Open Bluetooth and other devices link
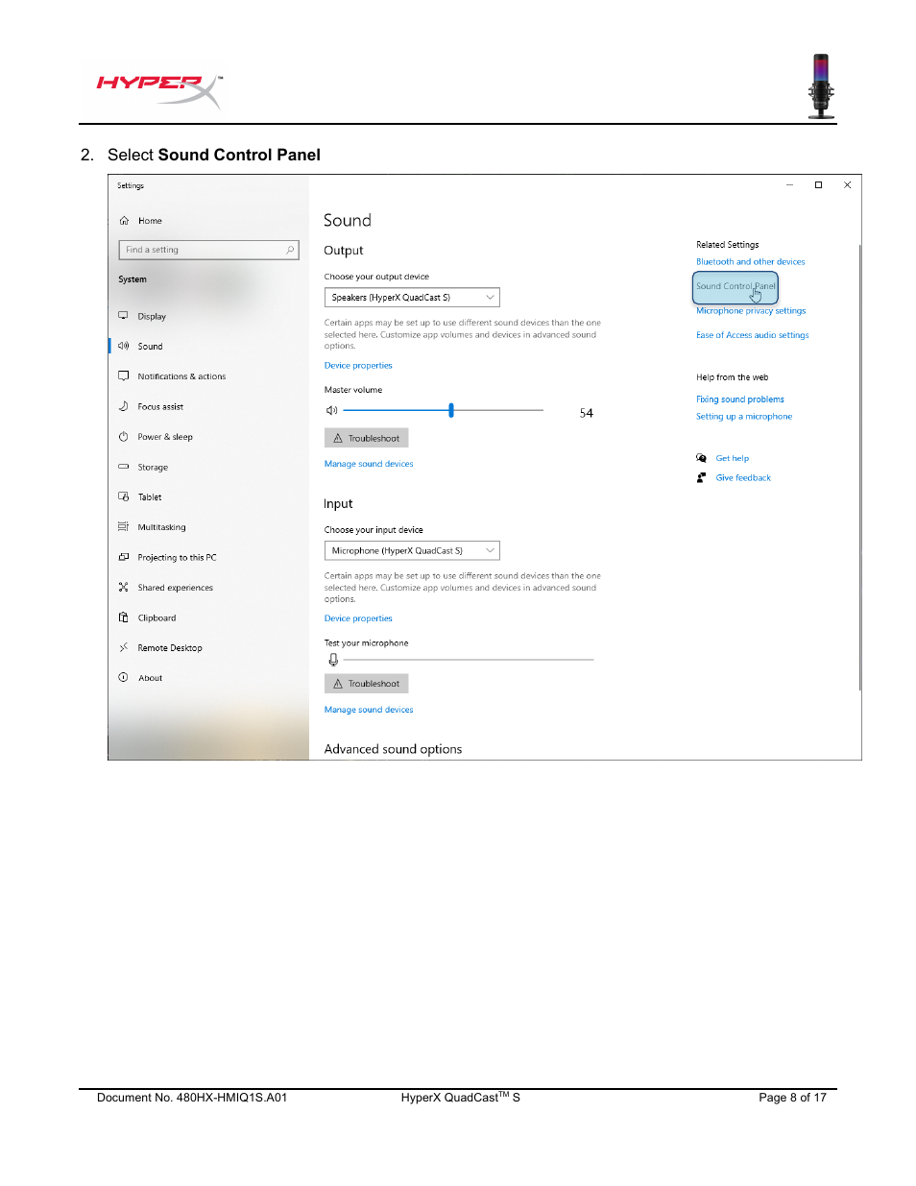 pos(751,261)
